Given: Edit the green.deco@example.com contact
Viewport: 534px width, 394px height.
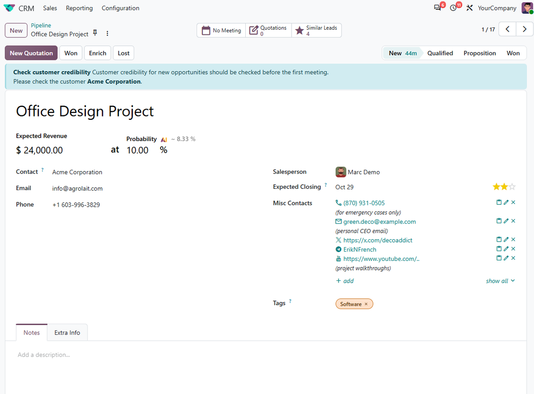Looking at the screenshot, I should pyautogui.click(x=506, y=221).
